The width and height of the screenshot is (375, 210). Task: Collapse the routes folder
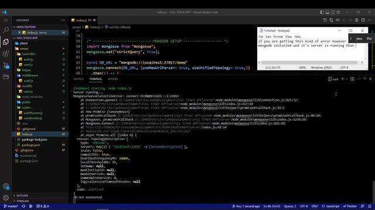click(x=40, y=107)
